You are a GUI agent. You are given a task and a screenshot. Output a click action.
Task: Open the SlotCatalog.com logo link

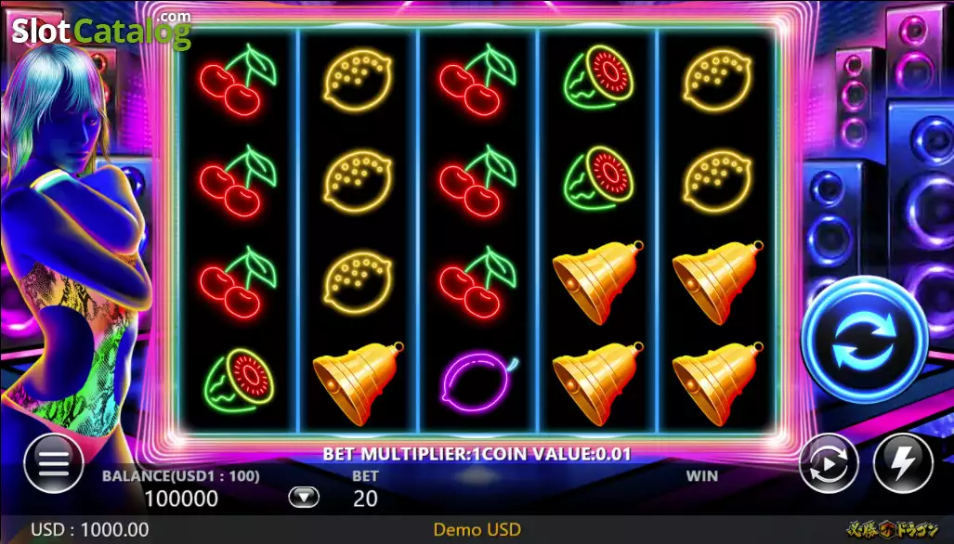pyautogui.click(x=101, y=30)
